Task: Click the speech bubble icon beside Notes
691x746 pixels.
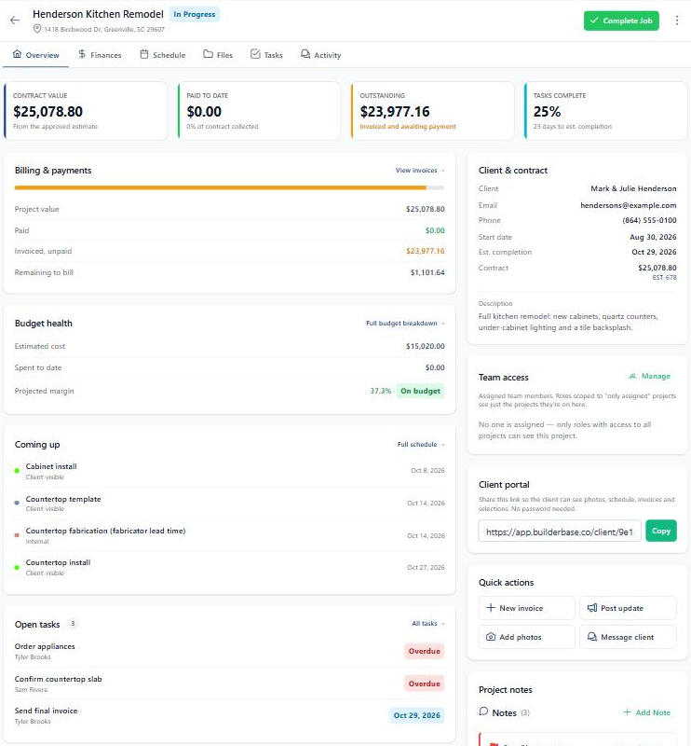Action: pos(483,711)
